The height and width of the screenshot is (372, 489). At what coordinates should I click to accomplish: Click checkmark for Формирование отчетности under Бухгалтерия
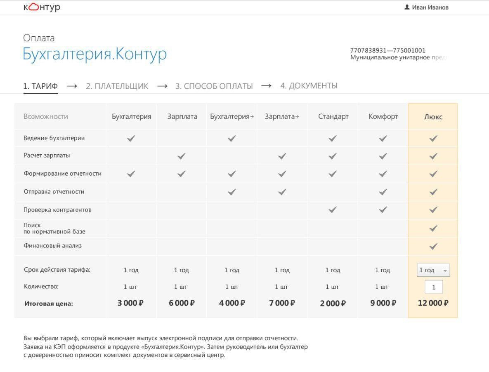click(x=131, y=174)
